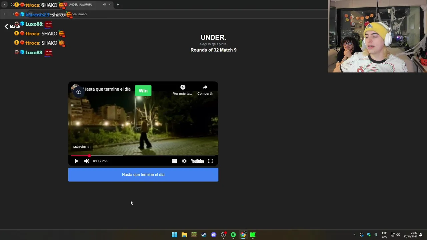This screenshot has height=240, width=427.
Task: Toggle subtitles on the video player
Action: tap(174, 161)
